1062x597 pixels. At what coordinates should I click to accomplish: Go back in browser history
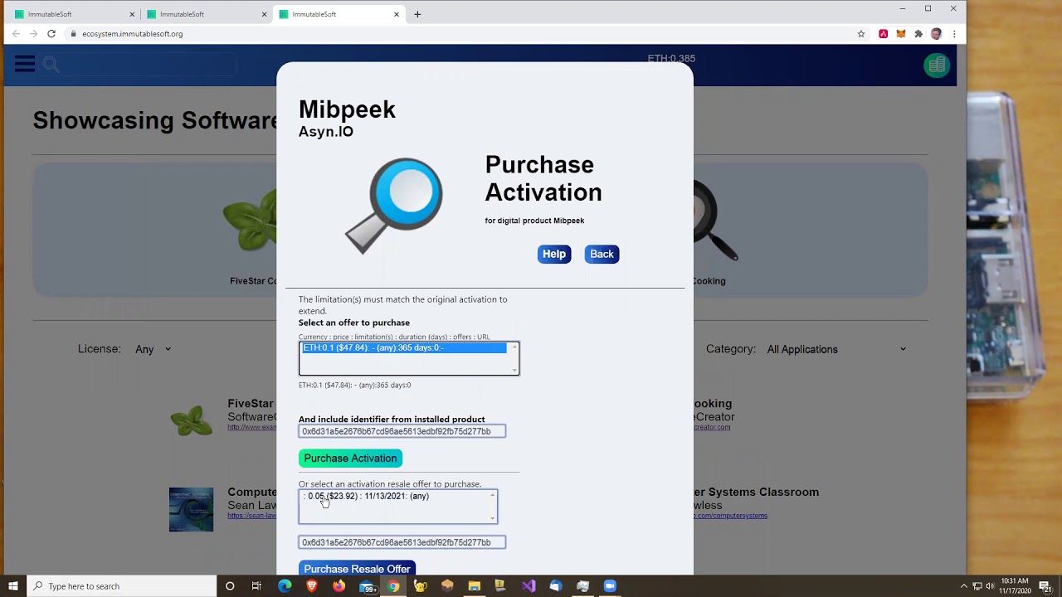coord(16,34)
